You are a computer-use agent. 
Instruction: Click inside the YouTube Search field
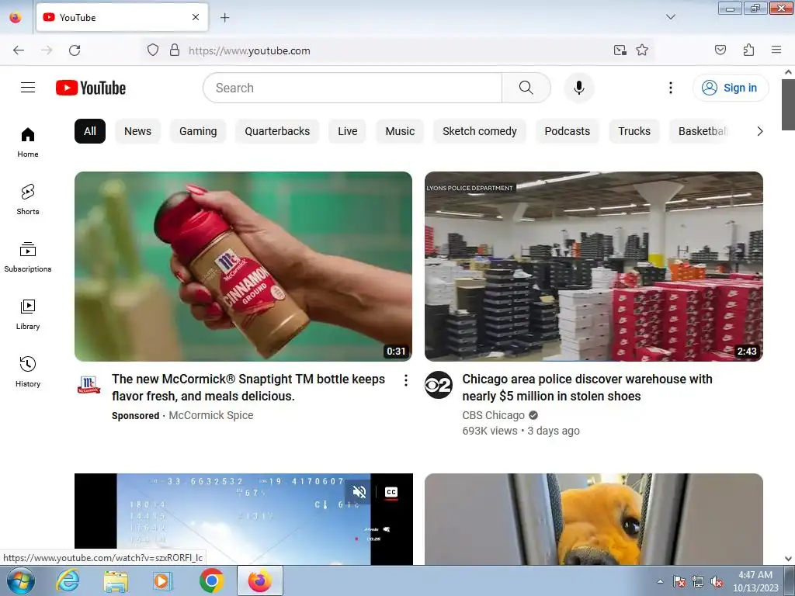352,88
